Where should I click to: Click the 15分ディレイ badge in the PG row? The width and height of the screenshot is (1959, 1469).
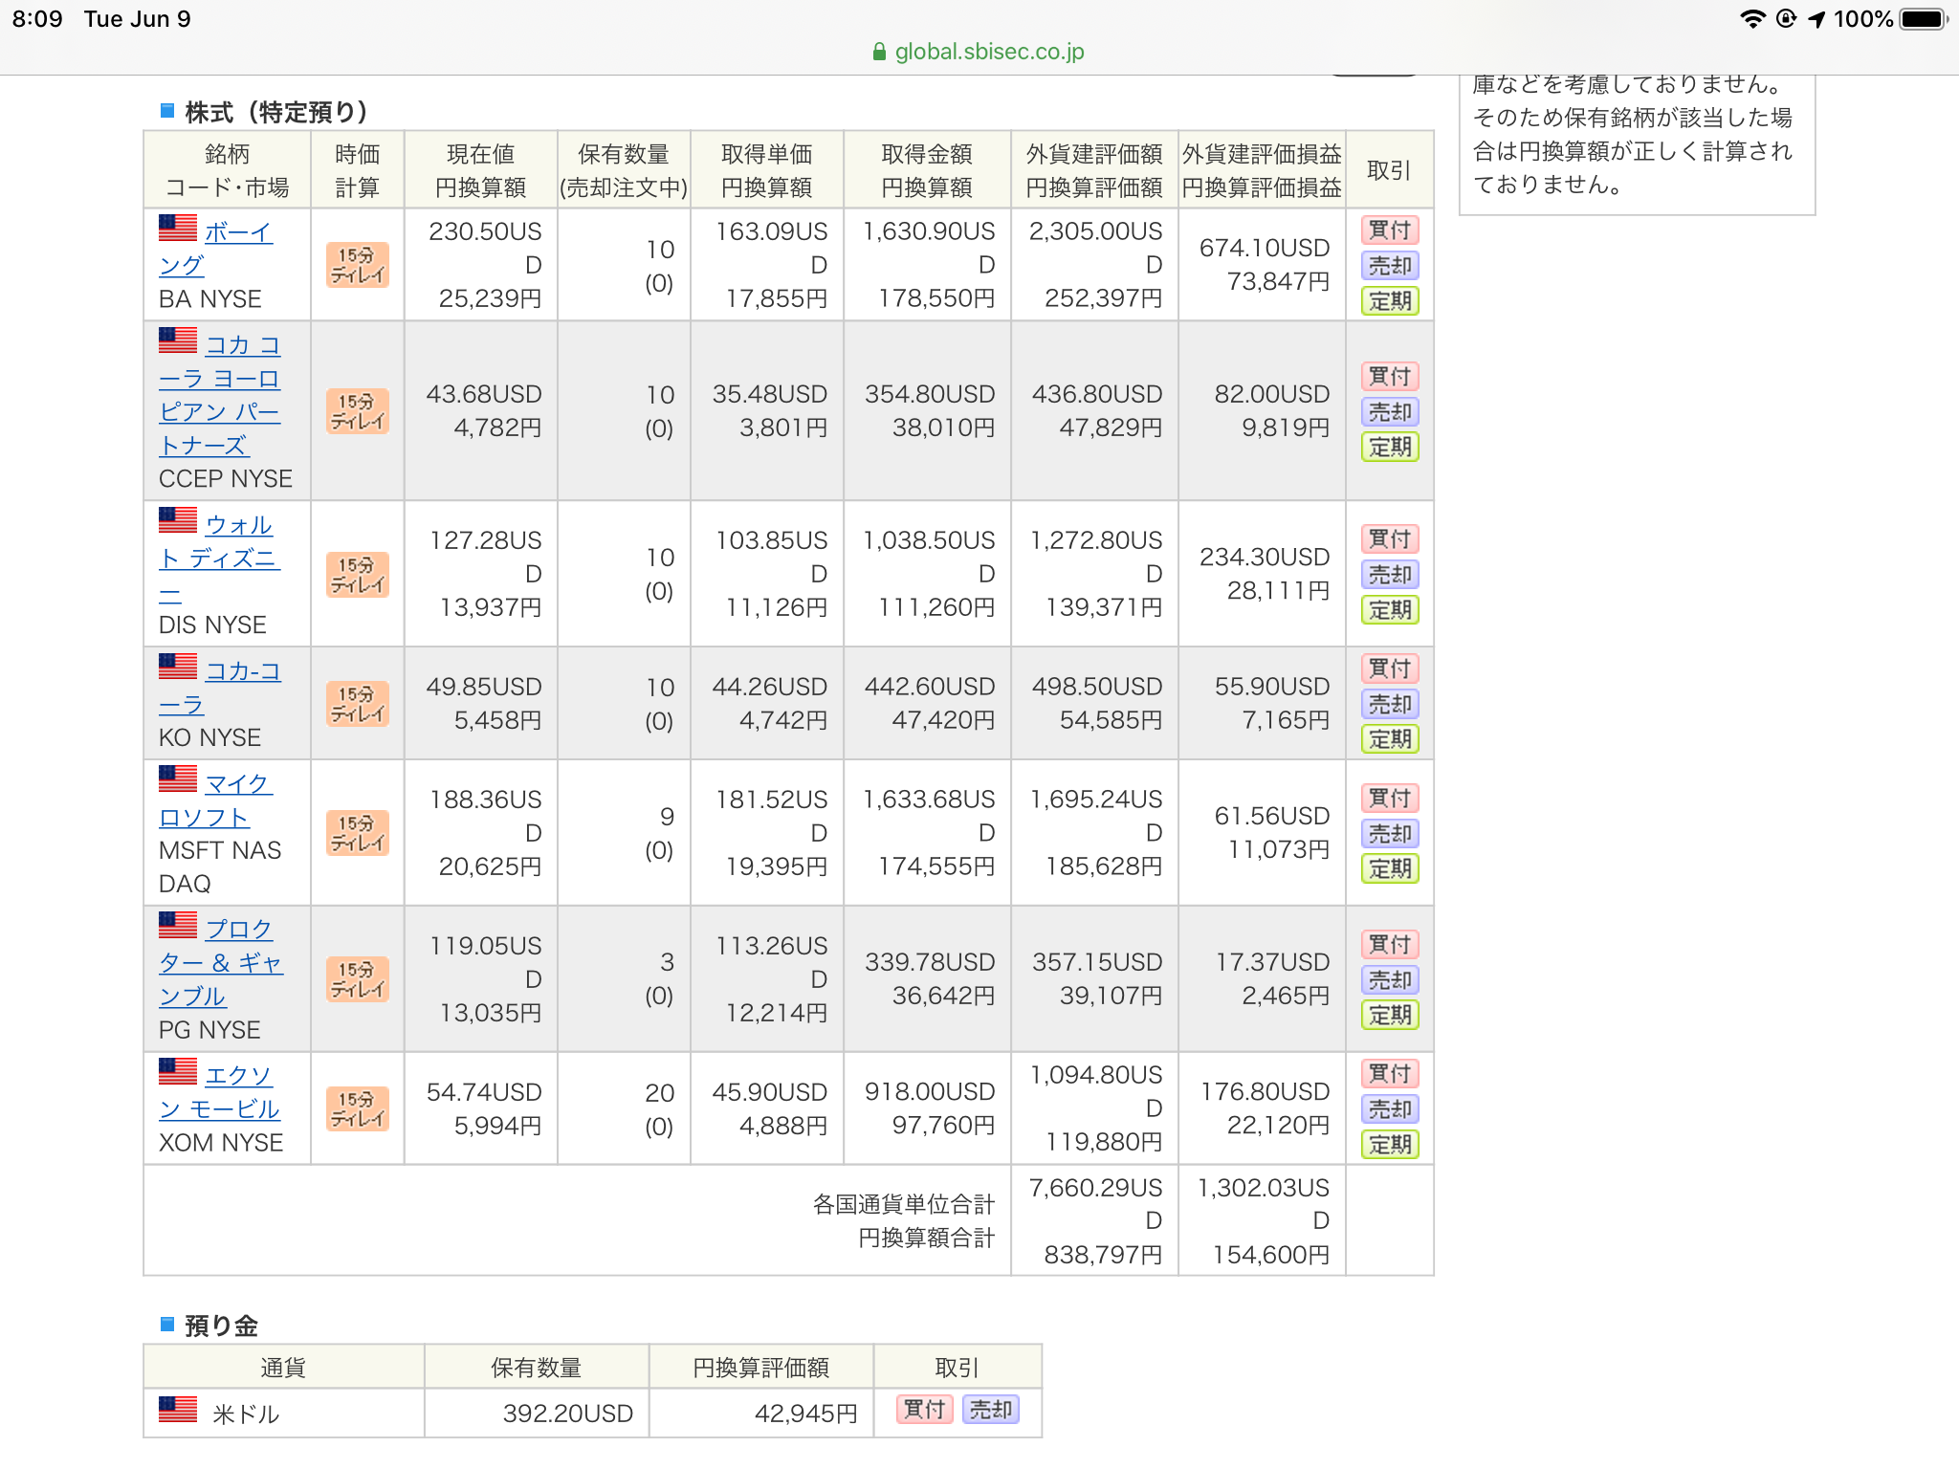pyautogui.click(x=358, y=979)
